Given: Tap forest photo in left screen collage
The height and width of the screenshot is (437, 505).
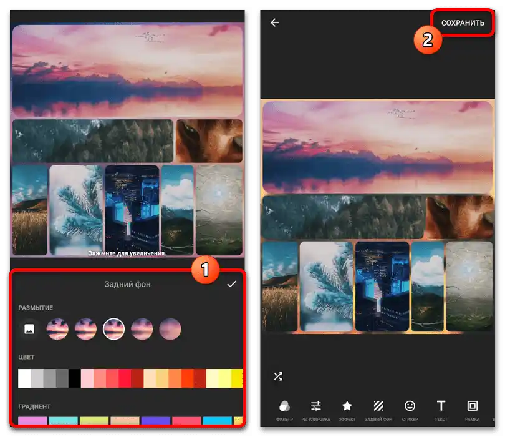Looking at the screenshot, I should [x=93, y=141].
